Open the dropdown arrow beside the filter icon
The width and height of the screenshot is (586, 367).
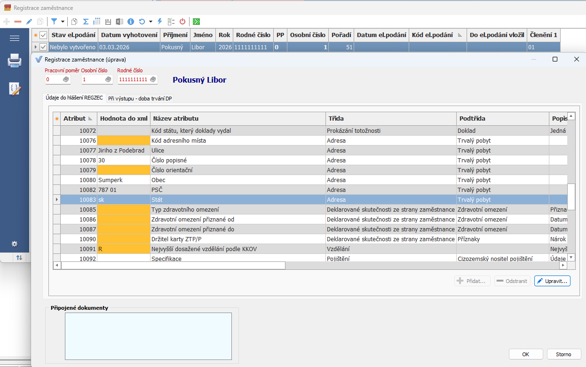(63, 22)
